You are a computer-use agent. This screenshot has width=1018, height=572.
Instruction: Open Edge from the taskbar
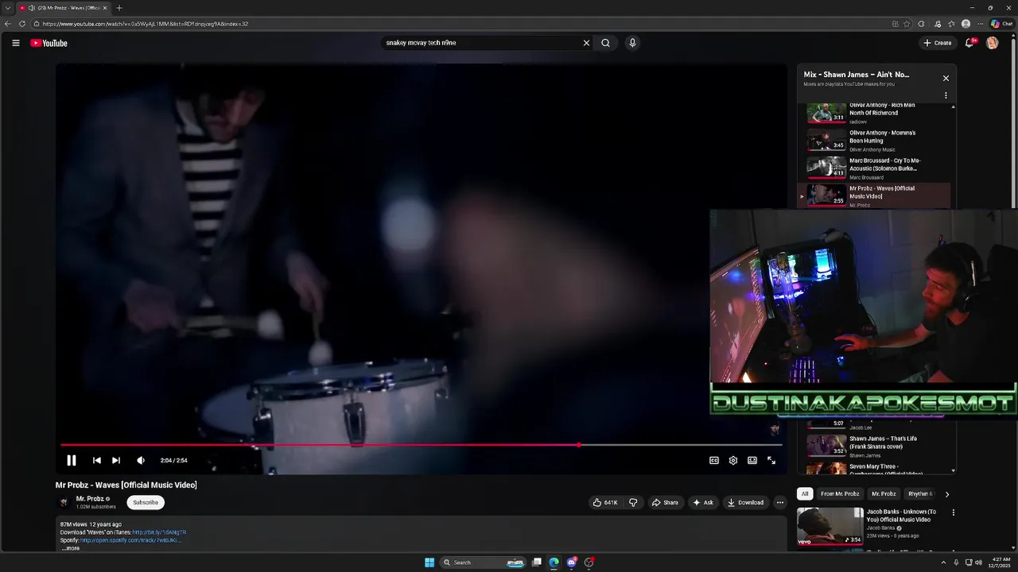point(554,562)
